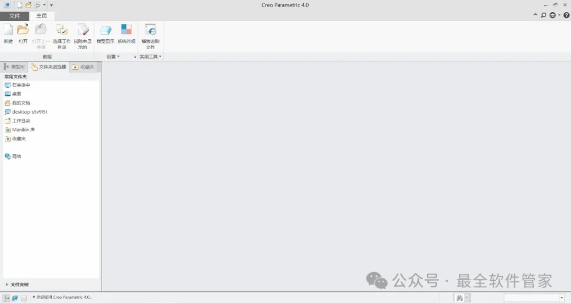This screenshot has width=571, height=304.
Task: Open the Utilities (实用工具) group dropdown
Action: (x=150, y=57)
